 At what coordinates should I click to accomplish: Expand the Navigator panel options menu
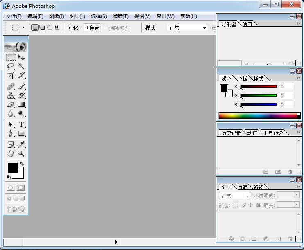(298, 23)
